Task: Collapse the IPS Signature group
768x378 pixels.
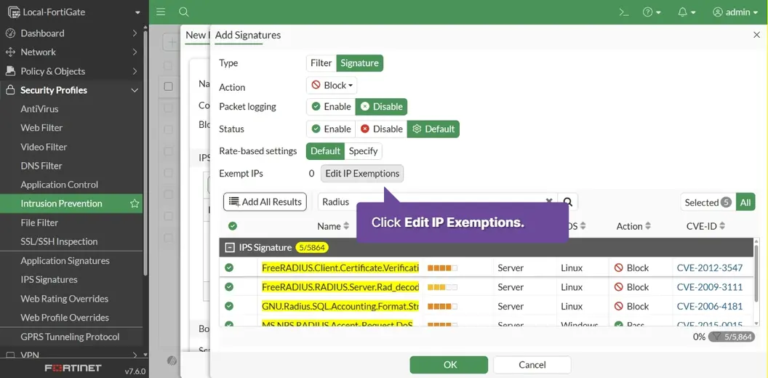Action: click(x=229, y=248)
